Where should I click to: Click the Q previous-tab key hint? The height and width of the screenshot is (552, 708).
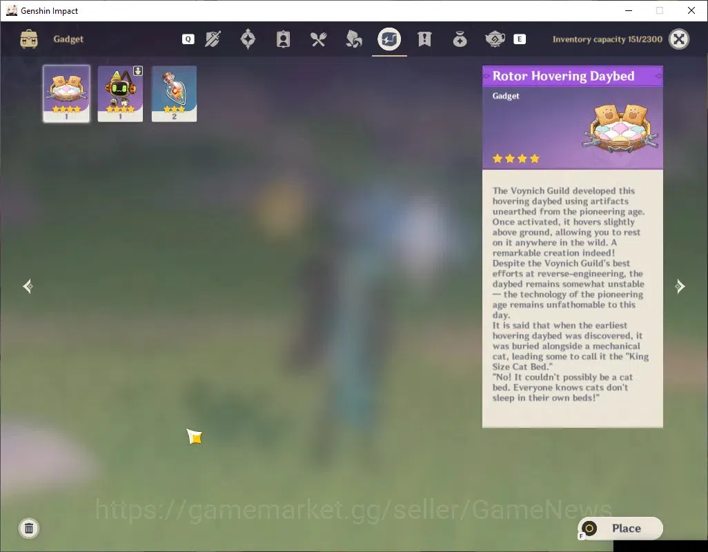point(188,39)
